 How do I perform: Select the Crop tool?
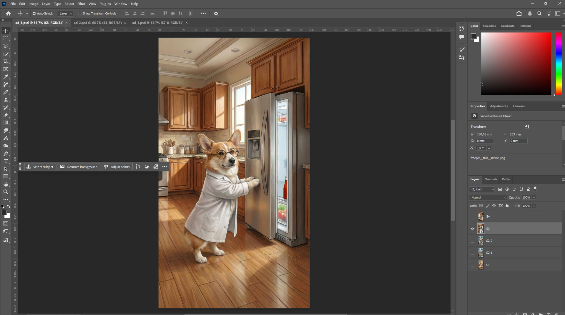coord(6,61)
